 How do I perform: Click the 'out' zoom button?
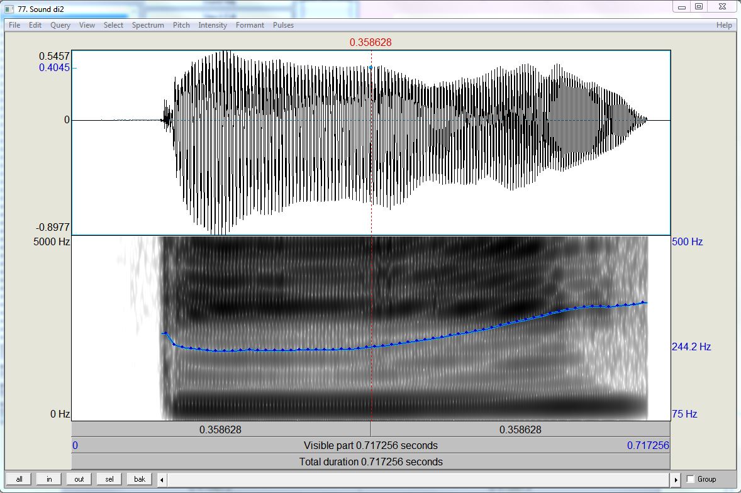[x=79, y=479]
